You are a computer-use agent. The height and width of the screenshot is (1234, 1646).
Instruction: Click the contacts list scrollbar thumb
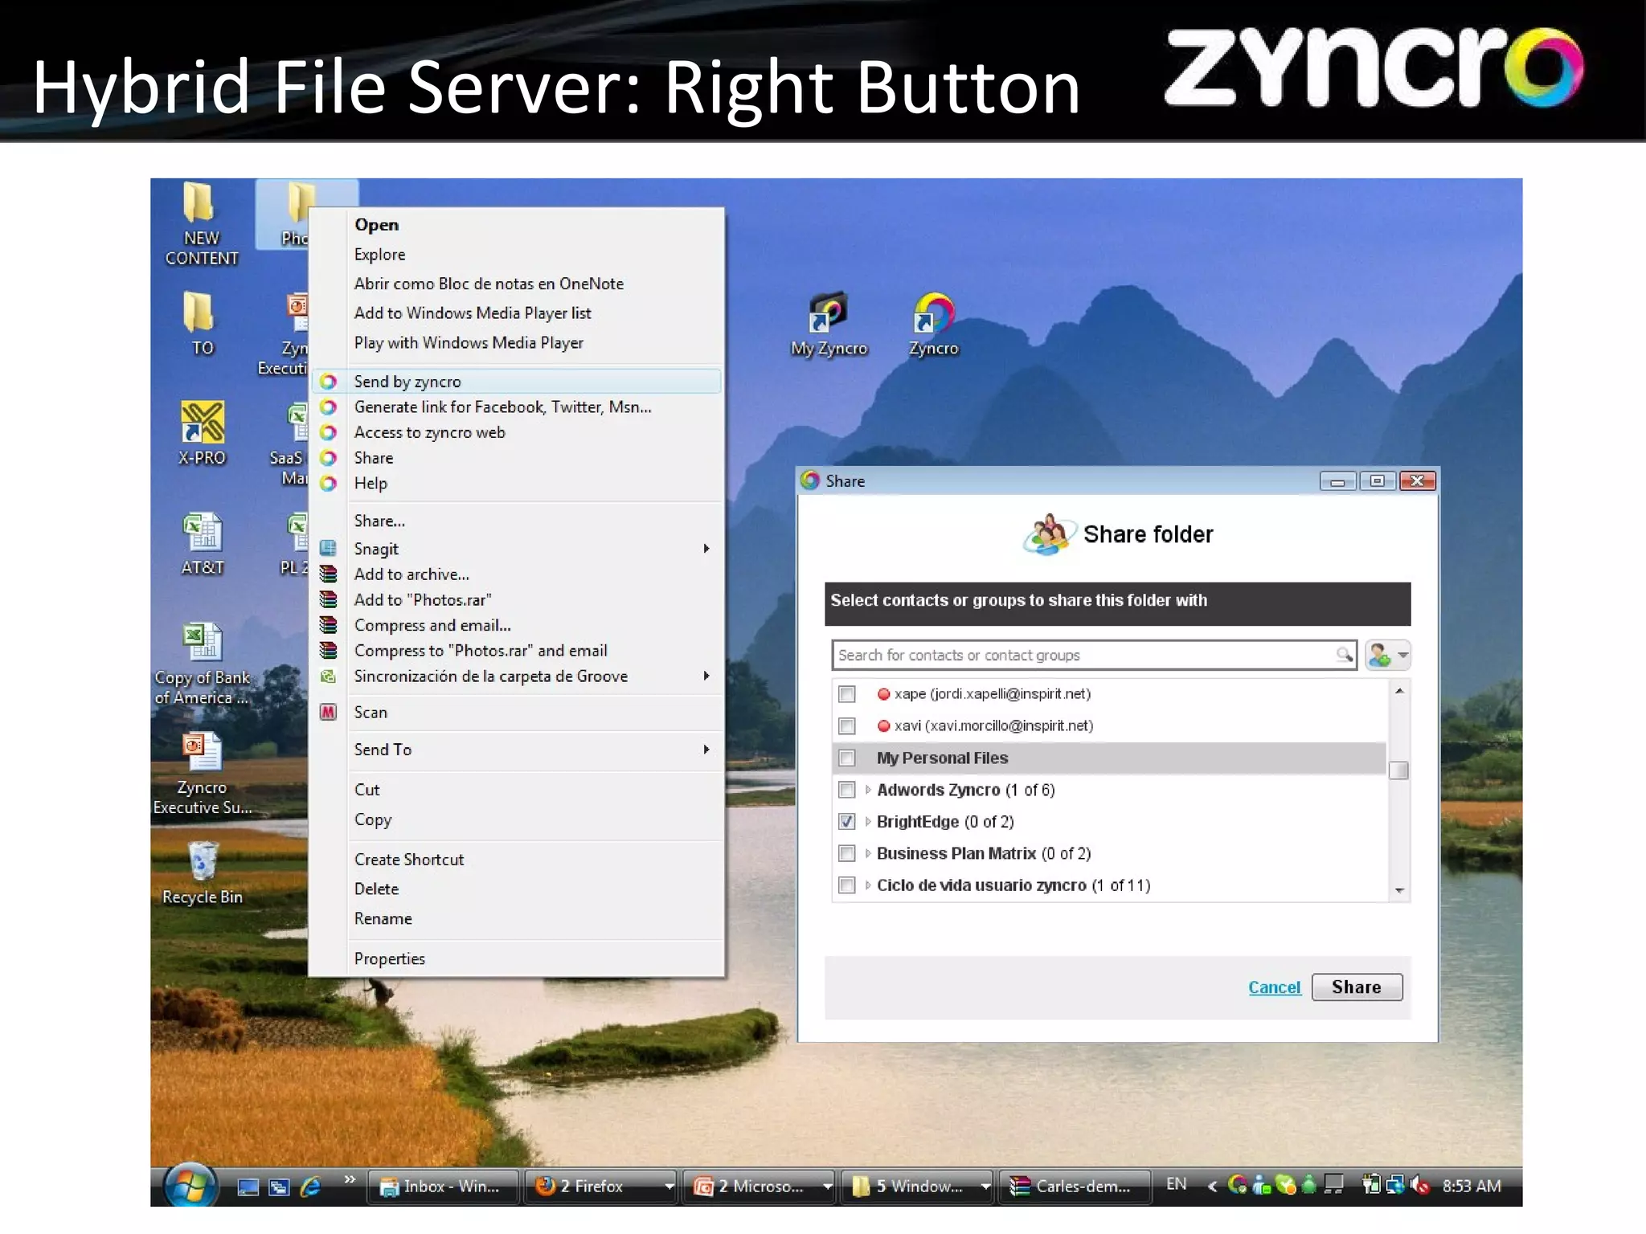pyautogui.click(x=1398, y=770)
